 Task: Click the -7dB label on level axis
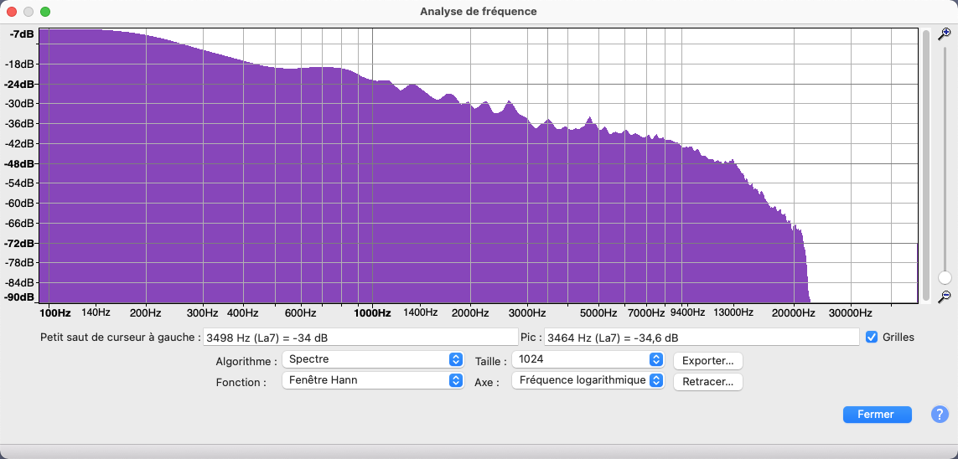tap(23, 34)
